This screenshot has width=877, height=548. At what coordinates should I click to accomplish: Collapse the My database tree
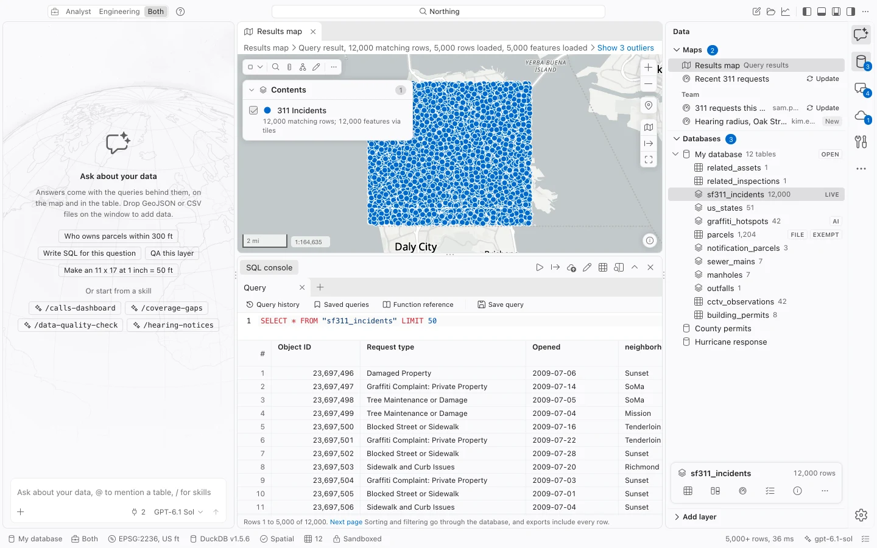pyautogui.click(x=675, y=154)
